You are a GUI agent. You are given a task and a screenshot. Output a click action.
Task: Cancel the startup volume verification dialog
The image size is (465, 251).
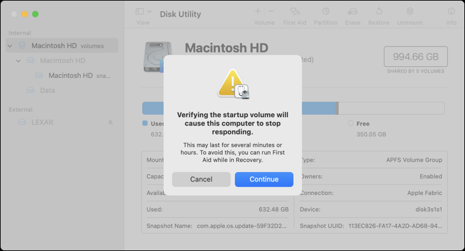201,179
